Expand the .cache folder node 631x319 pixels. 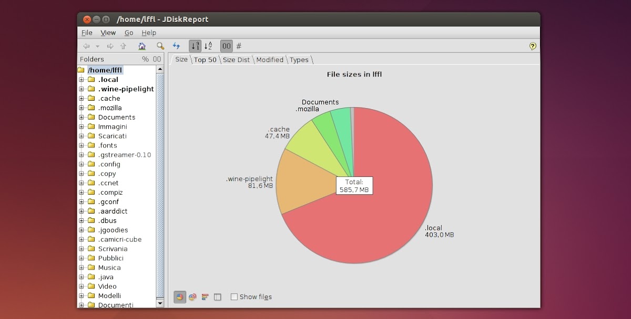82,99
